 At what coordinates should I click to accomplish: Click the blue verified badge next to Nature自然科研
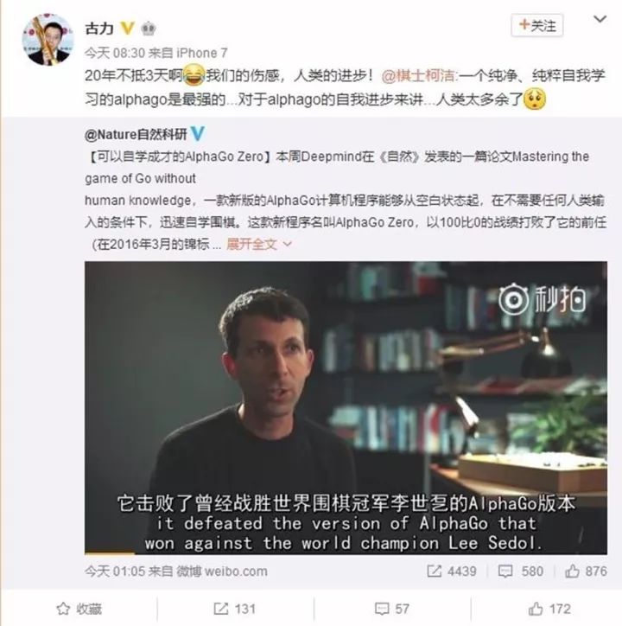click(198, 134)
